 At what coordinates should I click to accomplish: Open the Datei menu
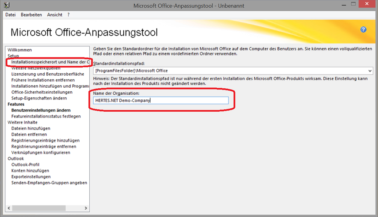[10, 15]
